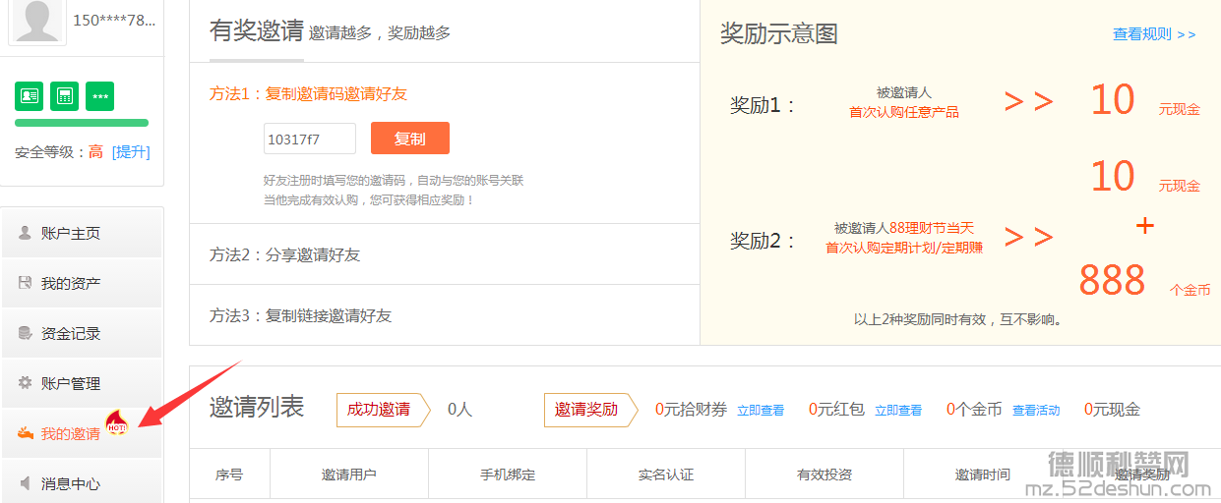Screen dimensions: 1221x503
Task: Click 查看活动 next to 0个金币
Action: coord(1036,411)
